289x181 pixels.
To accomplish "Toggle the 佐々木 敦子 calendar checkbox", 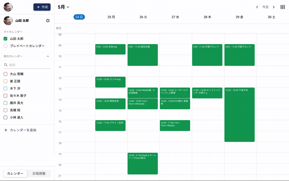I will 5,96.
